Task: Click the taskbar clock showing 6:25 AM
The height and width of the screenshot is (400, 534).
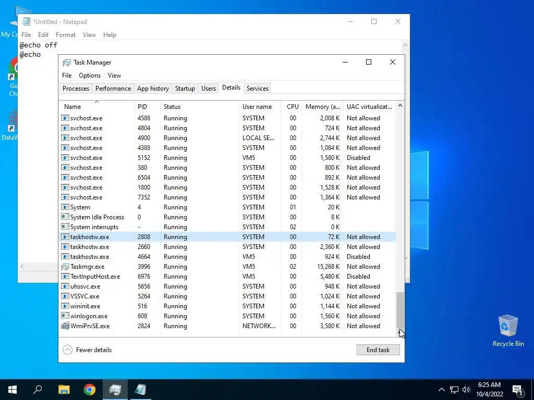Action: (x=489, y=390)
